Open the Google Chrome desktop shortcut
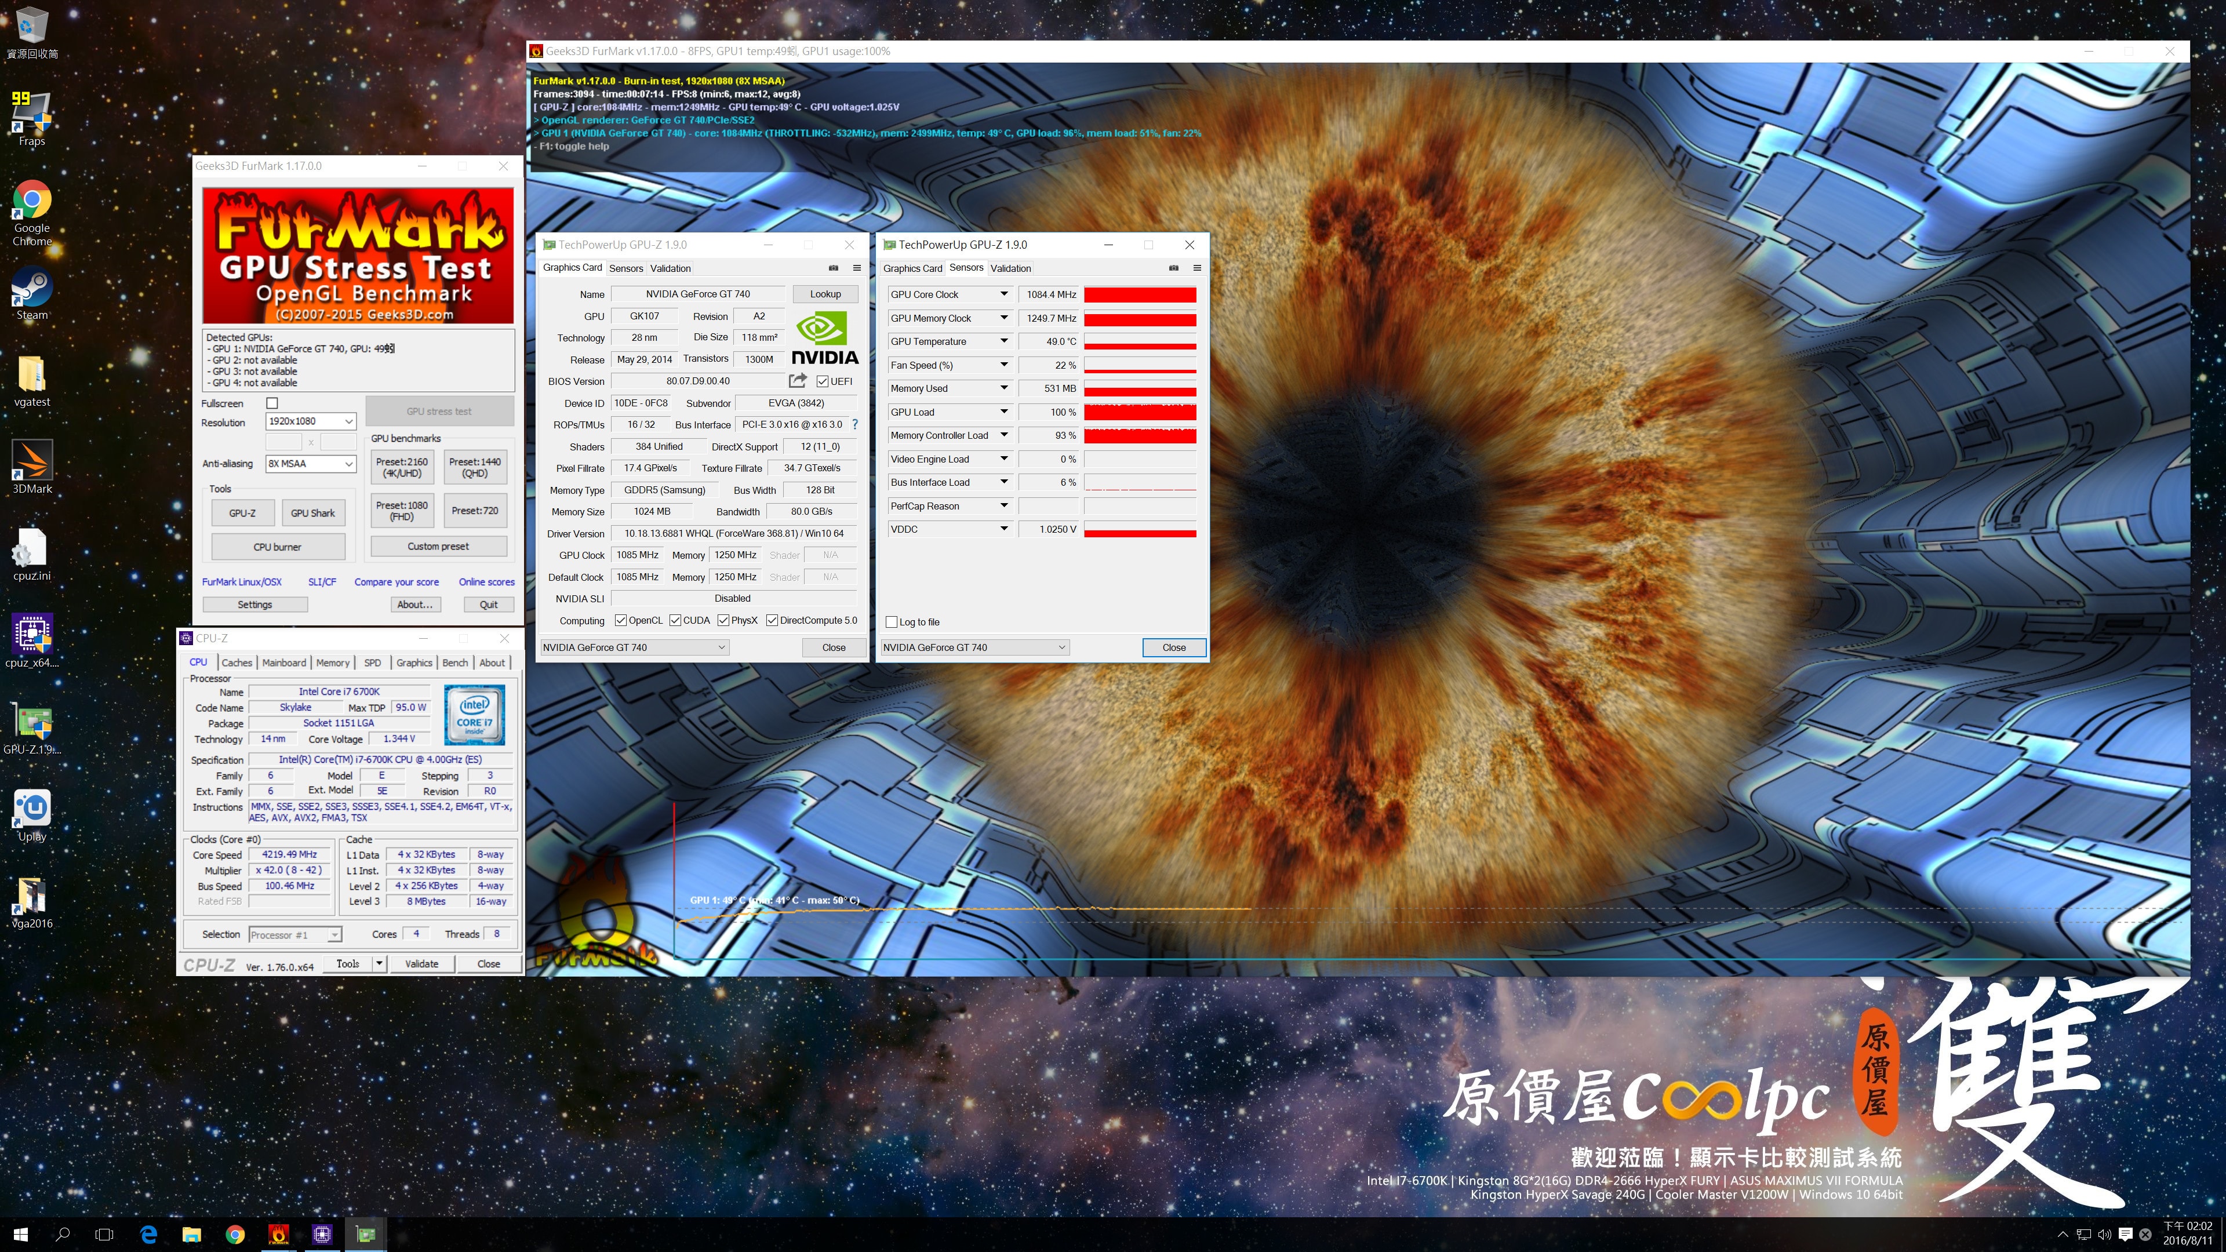This screenshot has width=2226, height=1252. [x=31, y=213]
